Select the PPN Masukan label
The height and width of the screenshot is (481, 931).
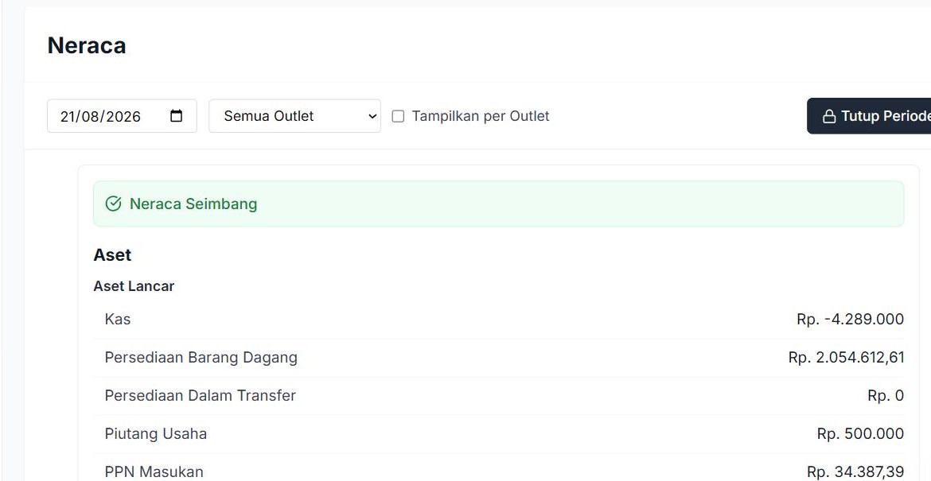click(154, 471)
